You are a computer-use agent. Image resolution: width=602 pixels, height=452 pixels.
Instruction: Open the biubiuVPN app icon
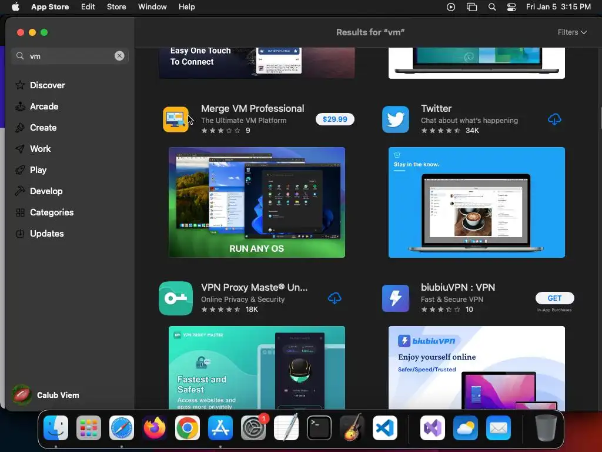point(396,298)
